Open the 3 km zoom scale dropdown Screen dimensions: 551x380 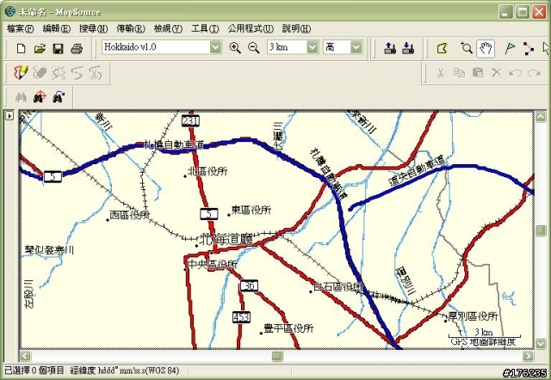click(313, 47)
